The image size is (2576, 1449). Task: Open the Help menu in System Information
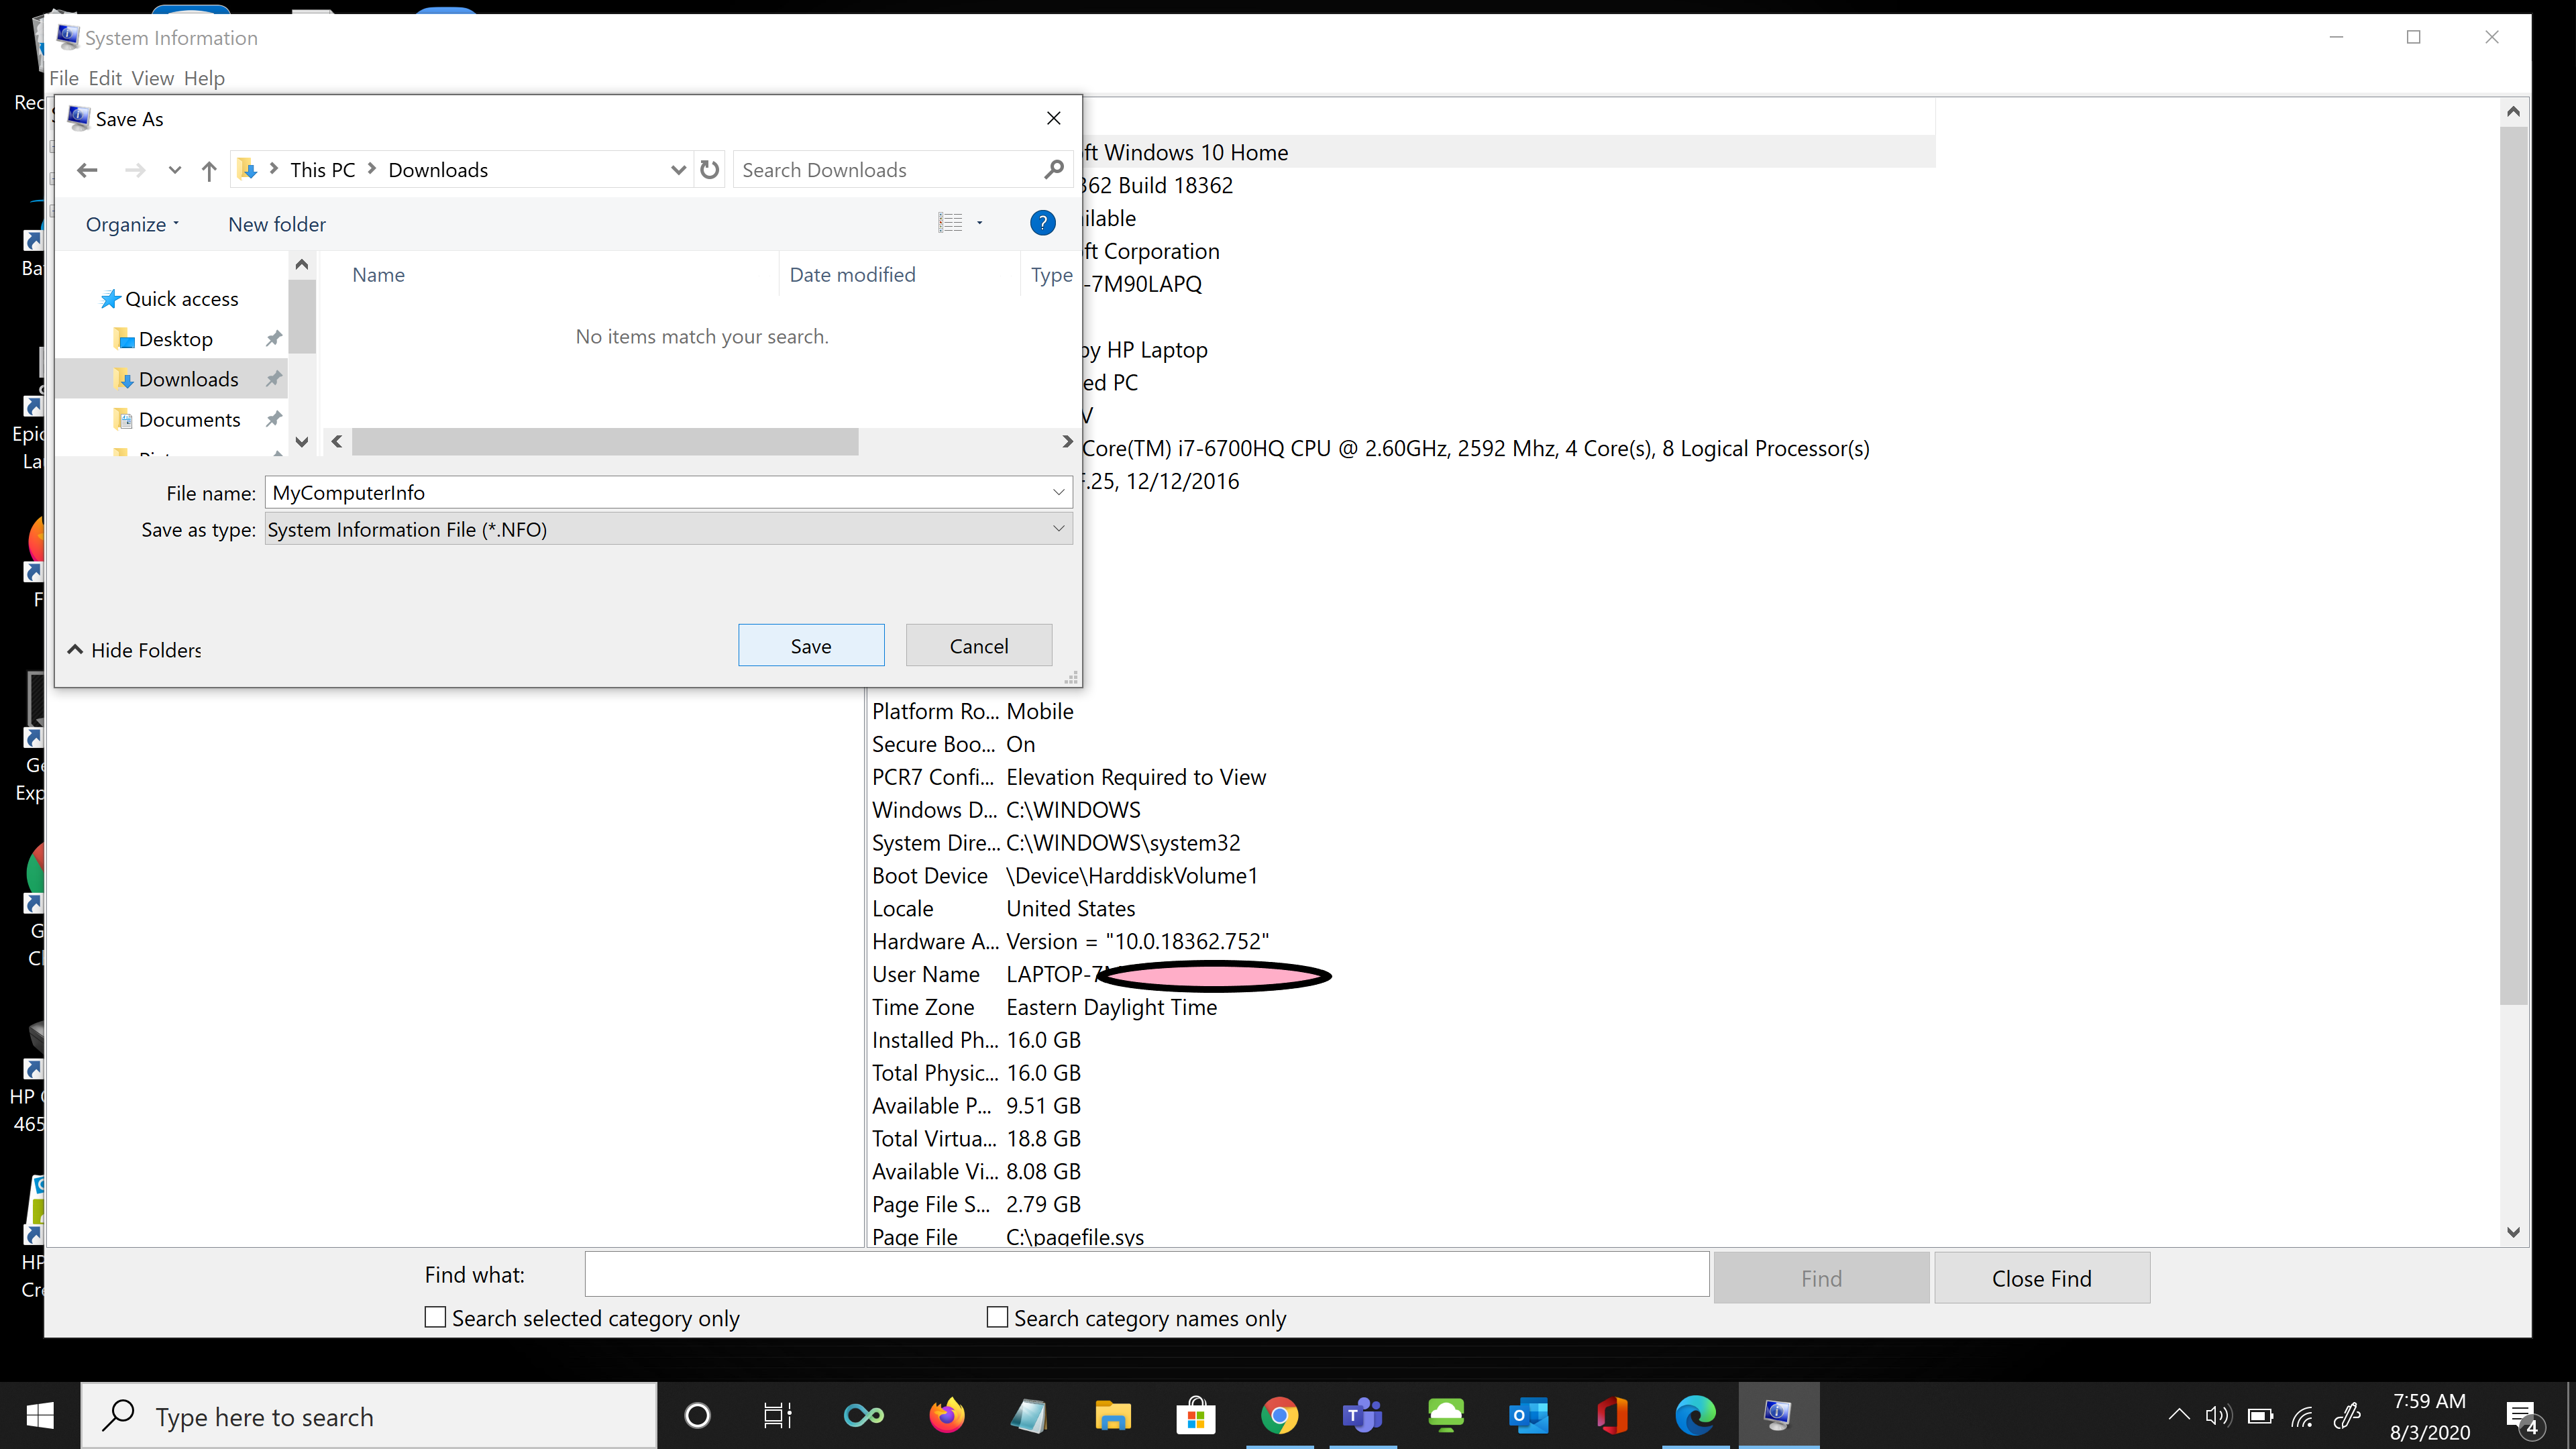coord(204,78)
